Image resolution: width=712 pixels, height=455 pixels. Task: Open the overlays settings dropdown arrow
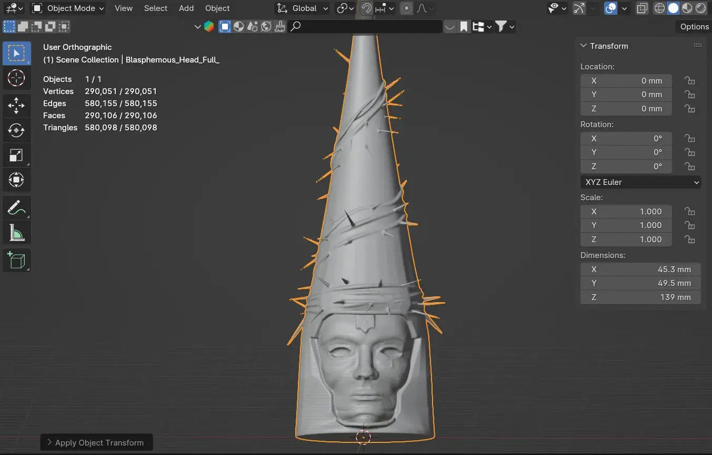[624, 8]
